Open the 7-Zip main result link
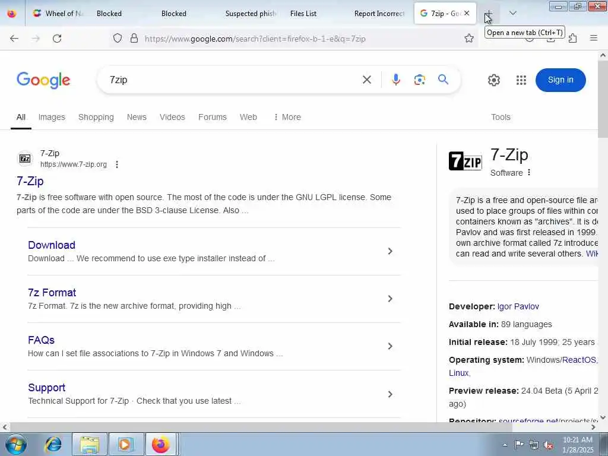The height and width of the screenshot is (456, 608). click(x=30, y=181)
